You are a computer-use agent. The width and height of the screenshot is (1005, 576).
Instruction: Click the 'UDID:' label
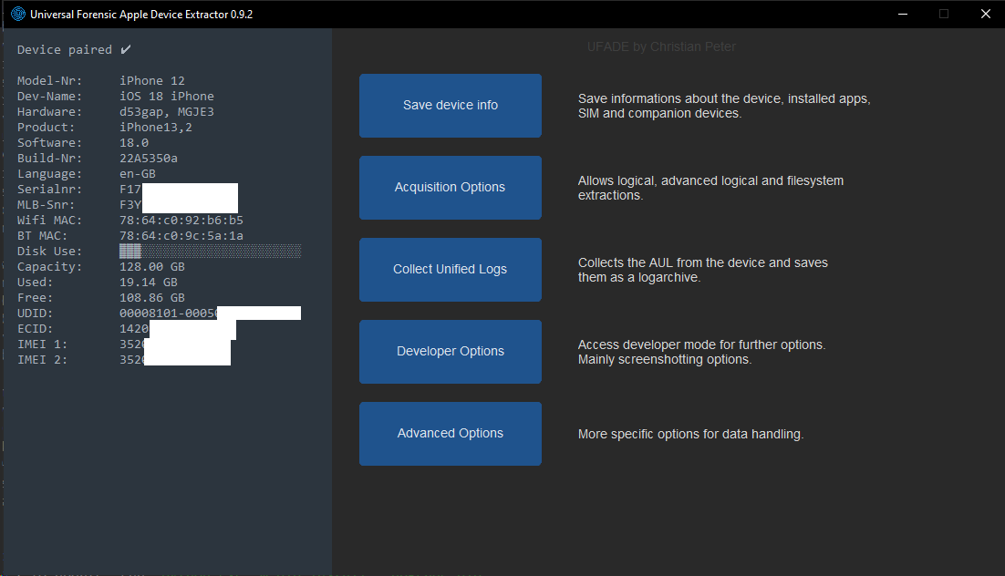[x=36, y=314]
